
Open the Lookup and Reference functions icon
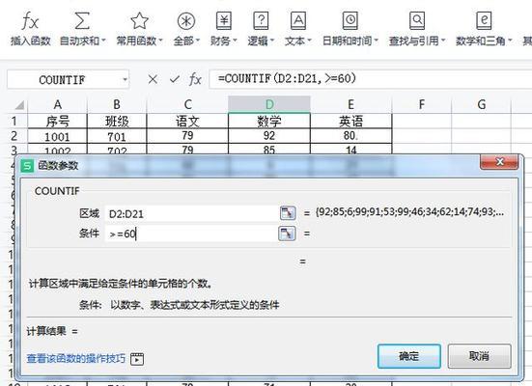[417, 20]
